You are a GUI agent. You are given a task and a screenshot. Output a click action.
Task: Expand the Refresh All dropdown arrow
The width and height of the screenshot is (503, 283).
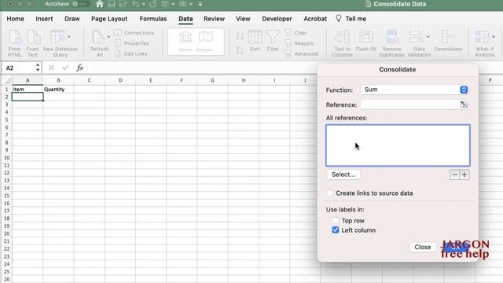[x=108, y=37]
